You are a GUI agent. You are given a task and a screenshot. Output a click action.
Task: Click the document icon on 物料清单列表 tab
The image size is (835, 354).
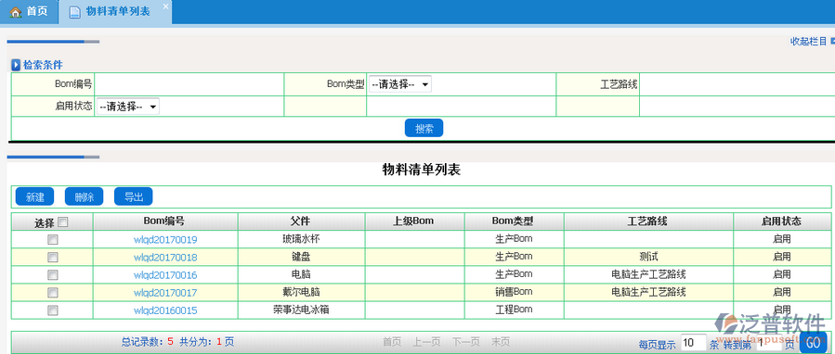(x=76, y=12)
